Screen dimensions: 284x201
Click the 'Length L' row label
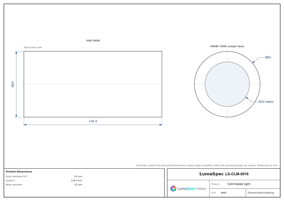tap(11, 180)
